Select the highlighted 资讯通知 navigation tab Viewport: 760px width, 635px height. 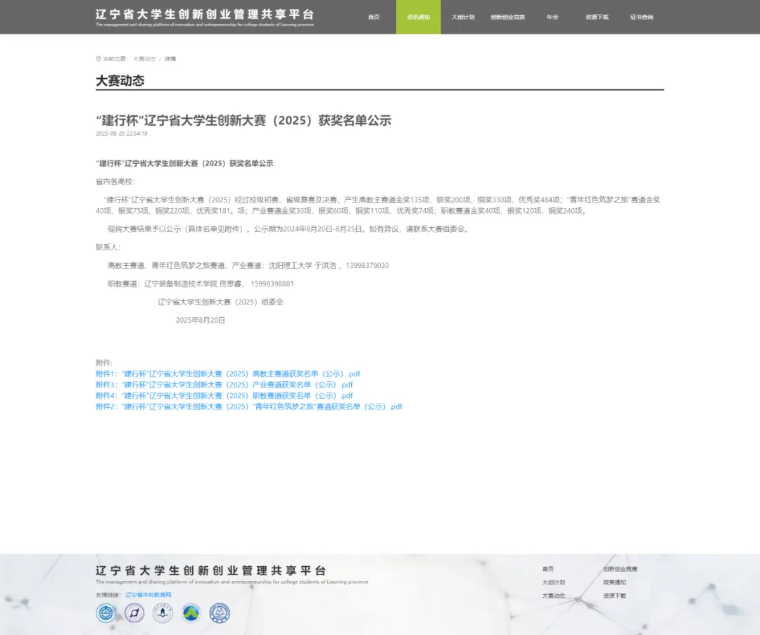coord(418,17)
